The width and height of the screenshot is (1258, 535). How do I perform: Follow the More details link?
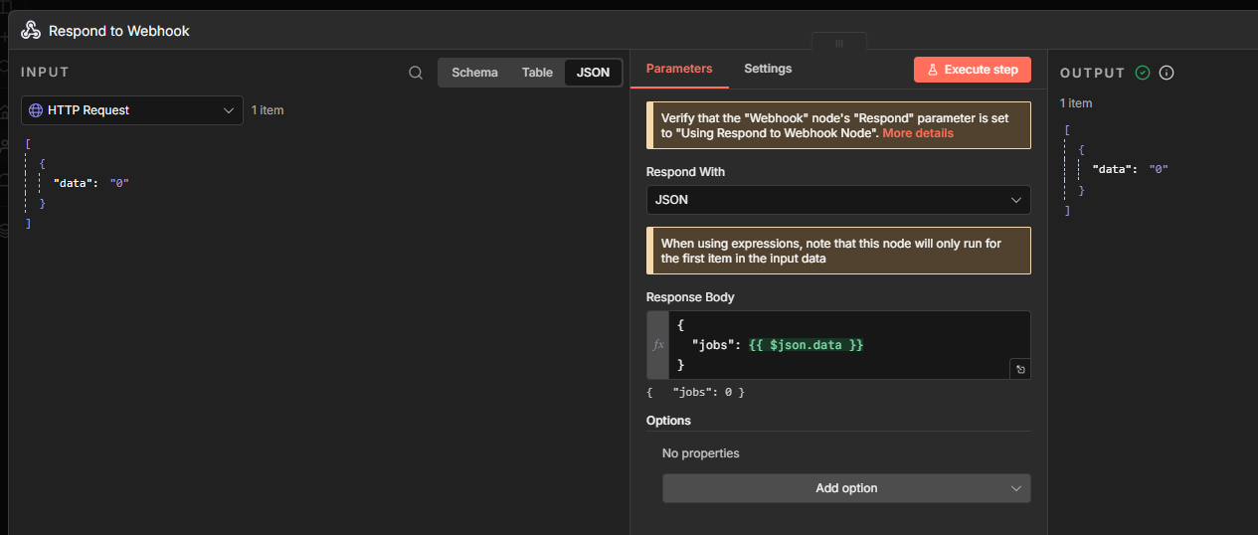pyautogui.click(x=917, y=133)
